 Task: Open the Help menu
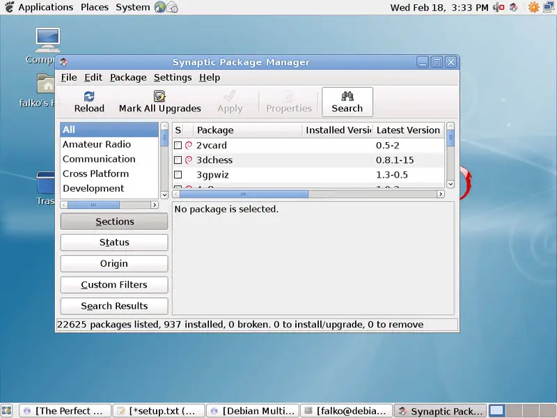[210, 77]
